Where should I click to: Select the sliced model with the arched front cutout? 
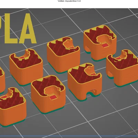[85, 82]
